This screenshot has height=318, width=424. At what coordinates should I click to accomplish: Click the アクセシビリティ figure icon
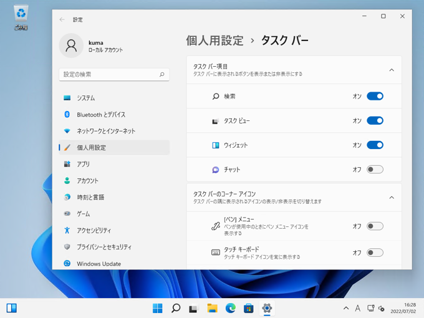click(67, 230)
